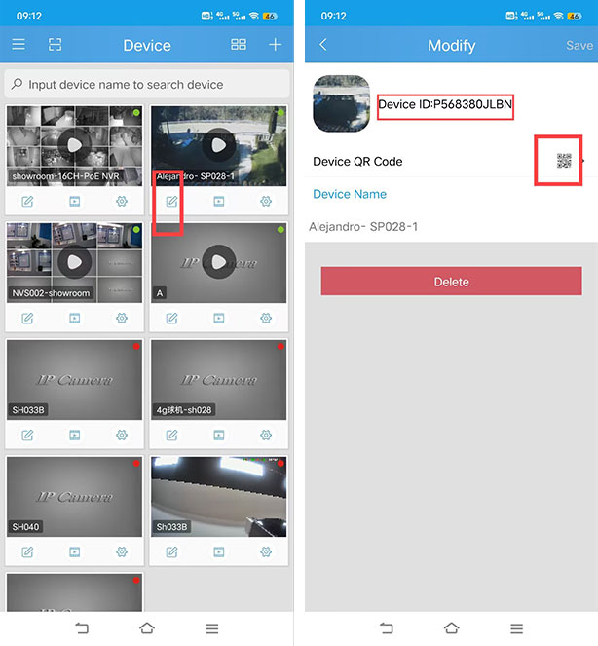
Task: Open the SH040 camera thumbnail
Action: coord(75,497)
